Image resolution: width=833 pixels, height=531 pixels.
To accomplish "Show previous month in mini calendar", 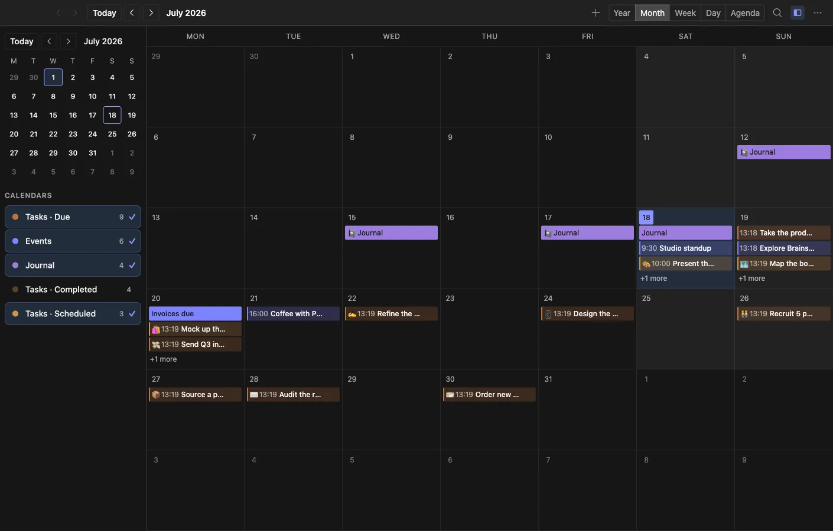I will tap(50, 41).
